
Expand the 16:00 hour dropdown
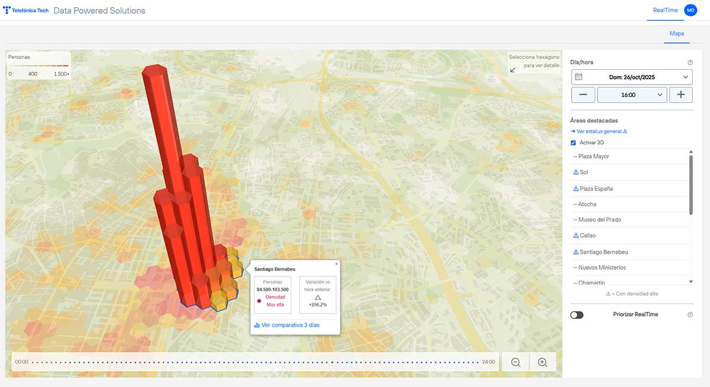click(x=632, y=95)
